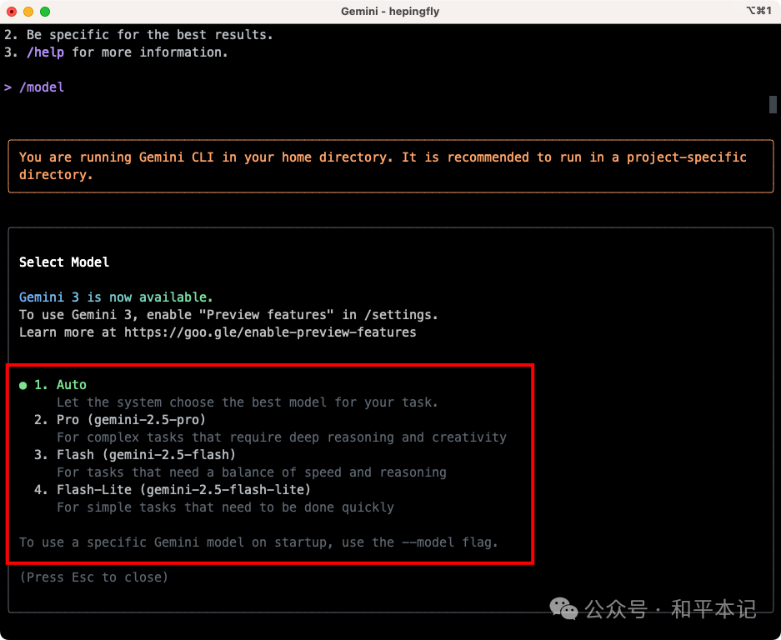Click 'For simple tasks' description line

point(225,507)
